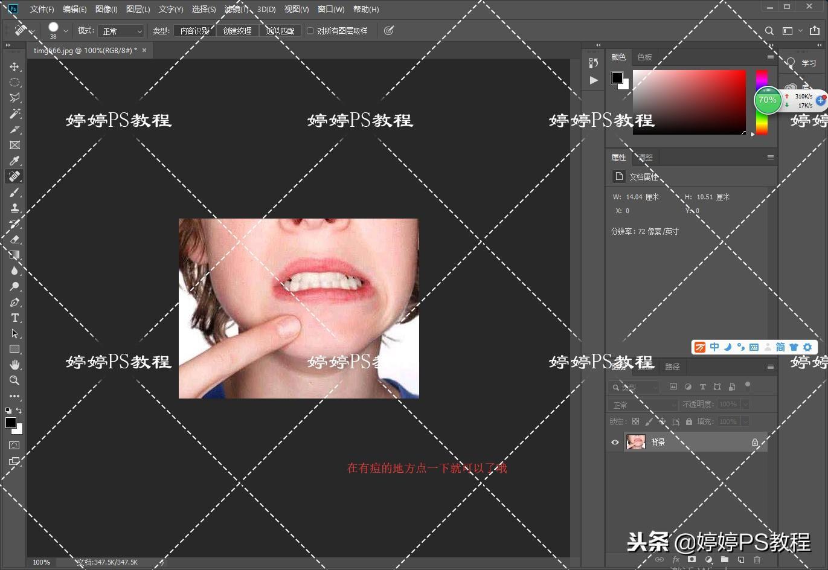The height and width of the screenshot is (570, 828).
Task: Toggle pixel layer filter icon
Action: tap(673, 387)
